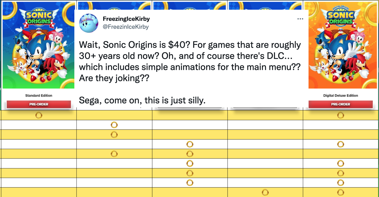Click the ring icon in Standard Edition's first row
This screenshot has width=379, height=197.
38,115
